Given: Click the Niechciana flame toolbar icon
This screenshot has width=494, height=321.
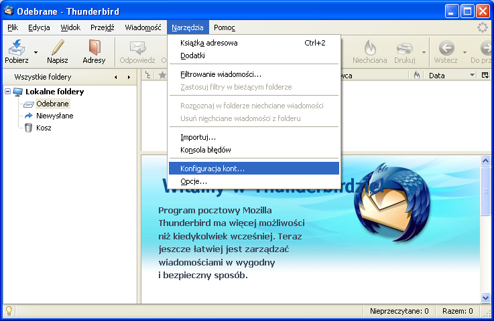Looking at the screenshot, I should click(369, 47).
